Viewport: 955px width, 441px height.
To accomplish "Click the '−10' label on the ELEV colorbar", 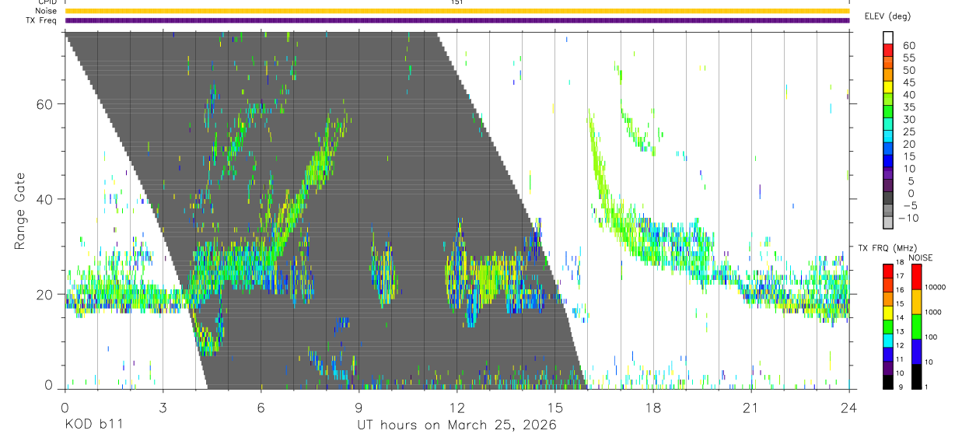I will click(x=908, y=218).
